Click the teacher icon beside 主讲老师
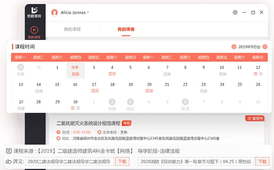This screenshot has height=170, width=274. coord(99,132)
